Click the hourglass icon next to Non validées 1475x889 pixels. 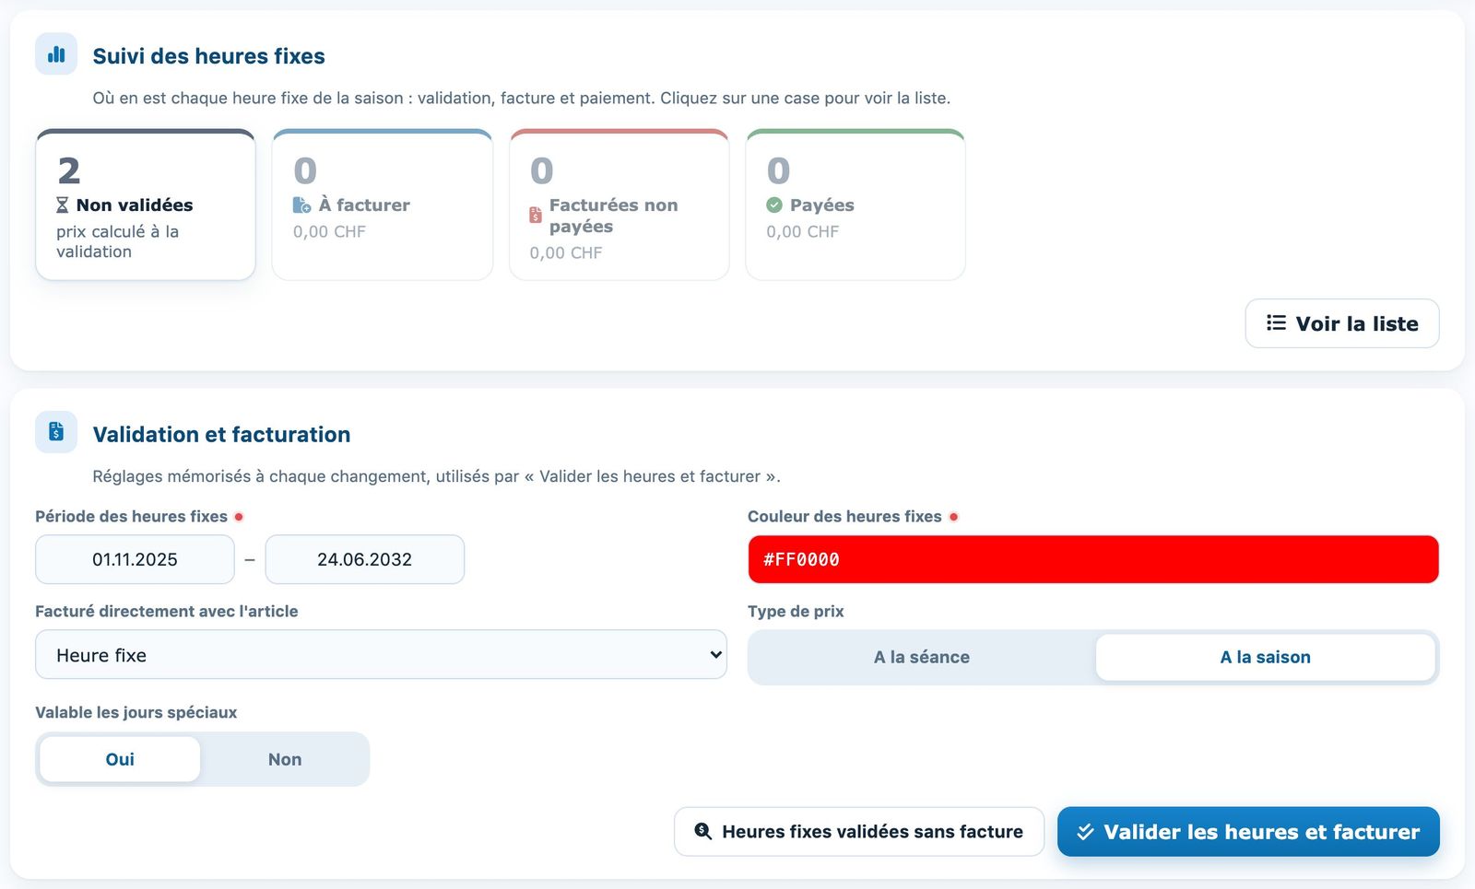(63, 205)
